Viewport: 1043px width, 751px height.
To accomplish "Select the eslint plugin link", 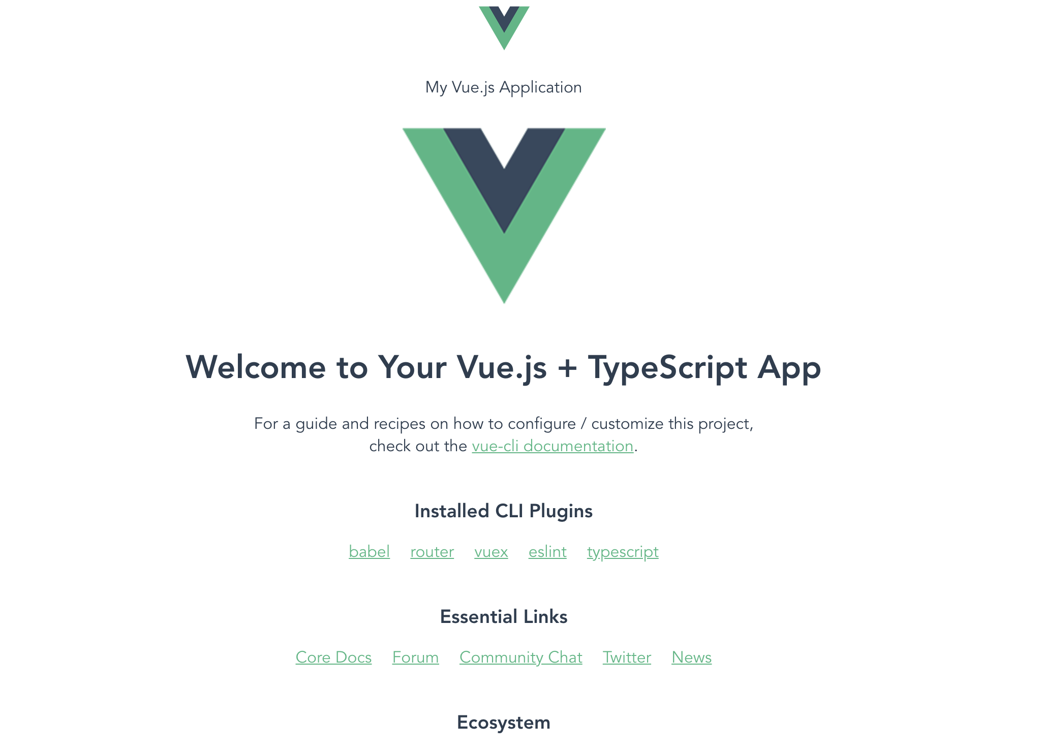I will pyautogui.click(x=547, y=551).
